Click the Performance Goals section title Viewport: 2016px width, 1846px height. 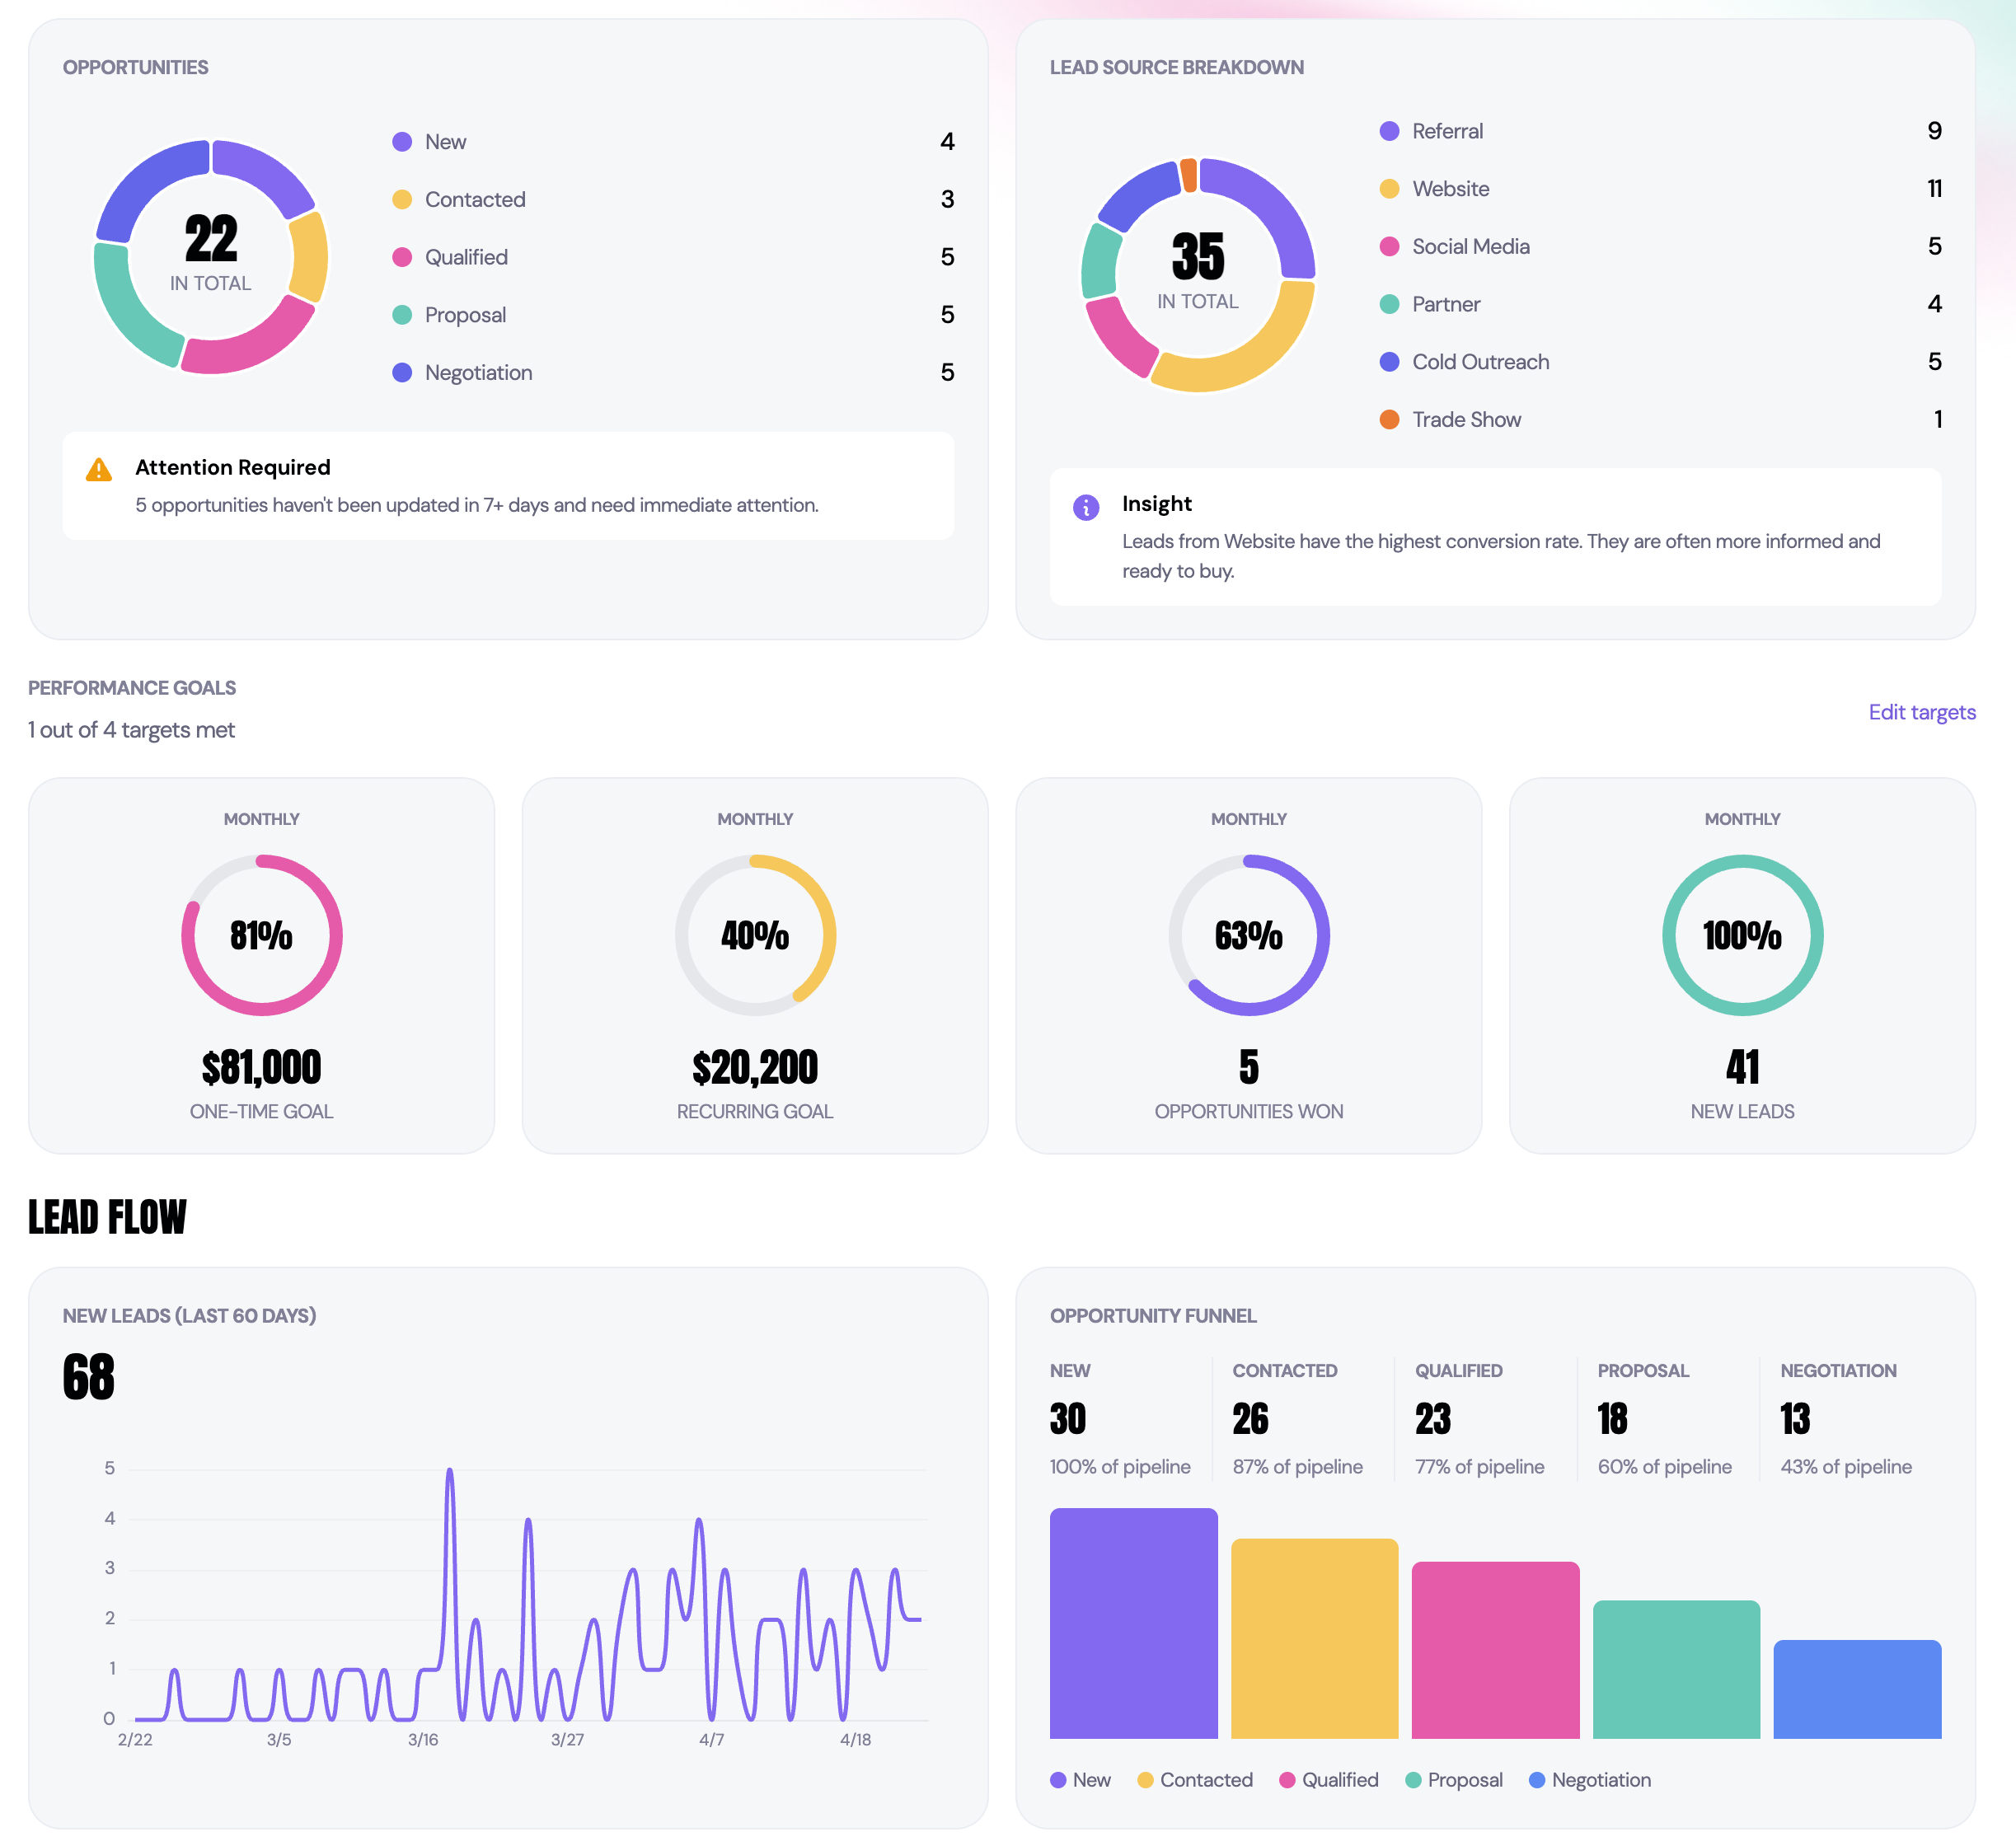coord(132,688)
